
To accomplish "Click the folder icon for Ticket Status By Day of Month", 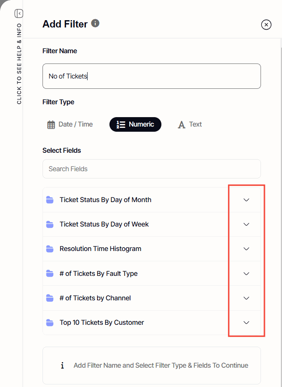I will 50,200.
